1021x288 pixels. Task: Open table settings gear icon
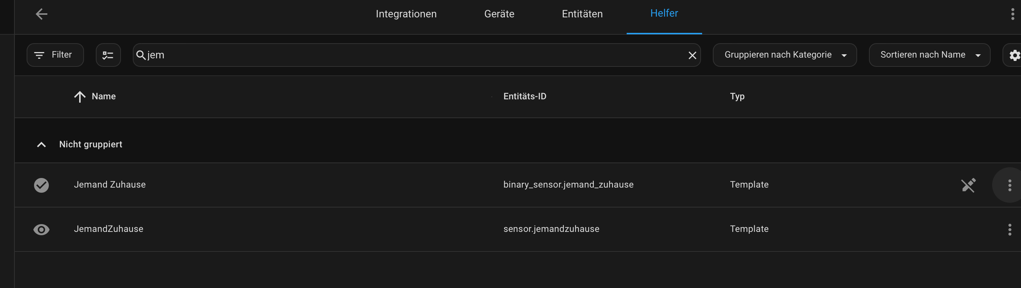coord(1014,55)
